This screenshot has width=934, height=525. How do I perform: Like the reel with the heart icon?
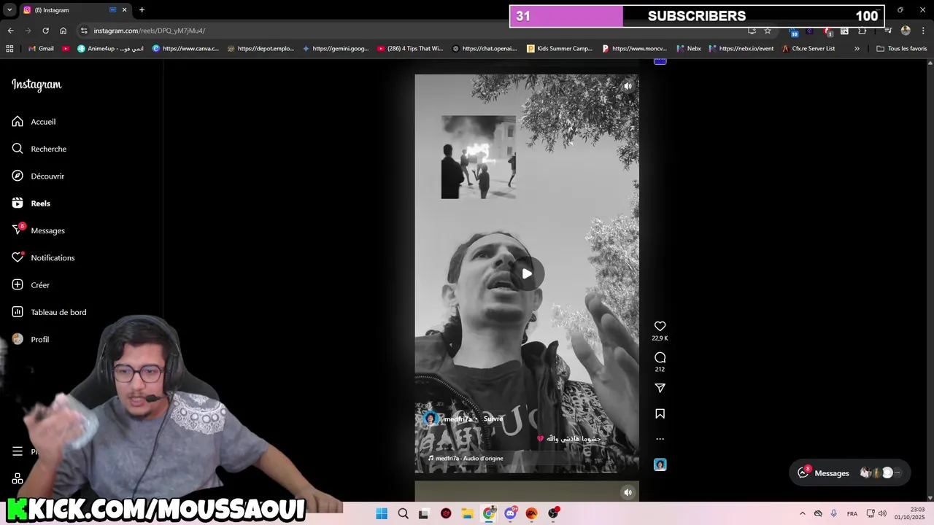[660, 327]
